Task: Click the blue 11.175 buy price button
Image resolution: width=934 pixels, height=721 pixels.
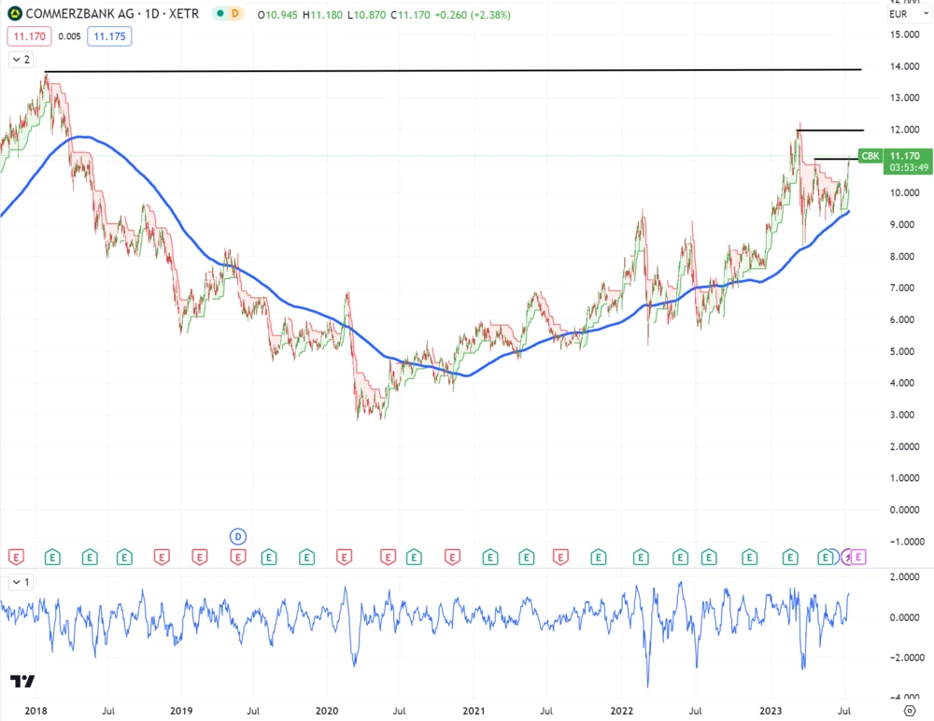Action: pos(109,36)
